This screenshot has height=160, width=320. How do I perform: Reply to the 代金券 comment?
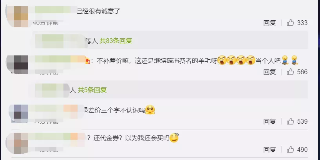269,150
